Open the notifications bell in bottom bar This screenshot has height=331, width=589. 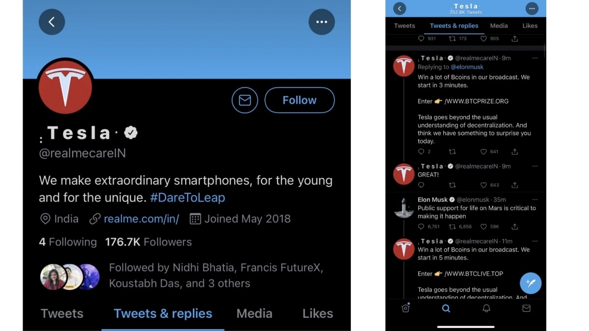(486, 308)
